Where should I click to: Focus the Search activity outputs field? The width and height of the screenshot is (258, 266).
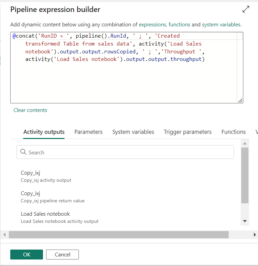[x=125, y=152]
